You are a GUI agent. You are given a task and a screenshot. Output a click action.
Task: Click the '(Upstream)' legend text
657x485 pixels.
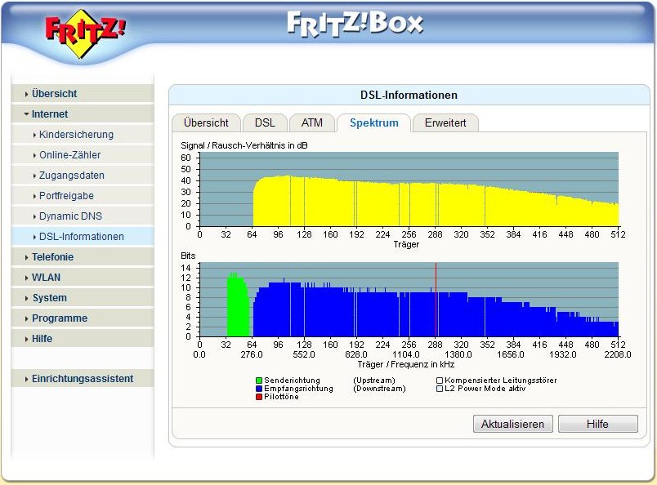374,380
